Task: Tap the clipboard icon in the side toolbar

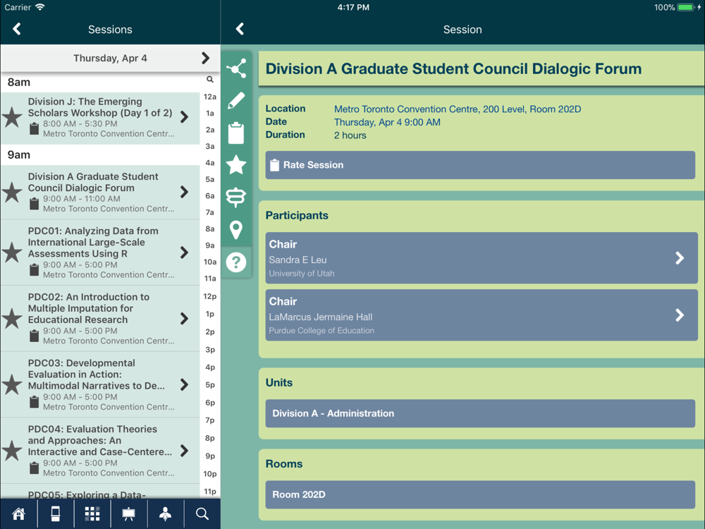Action: pos(236,133)
